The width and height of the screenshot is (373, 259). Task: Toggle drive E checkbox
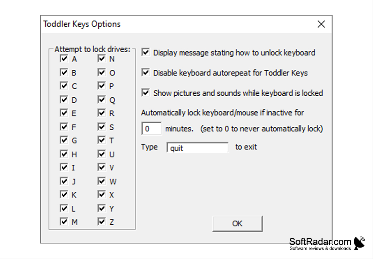[x=64, y=113]
